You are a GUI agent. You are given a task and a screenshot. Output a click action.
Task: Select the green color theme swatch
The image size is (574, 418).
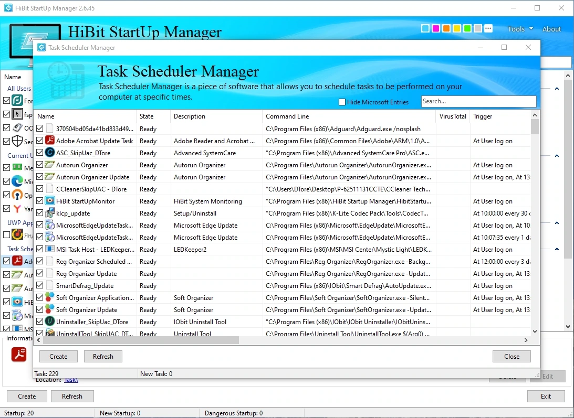click(467, 28)
